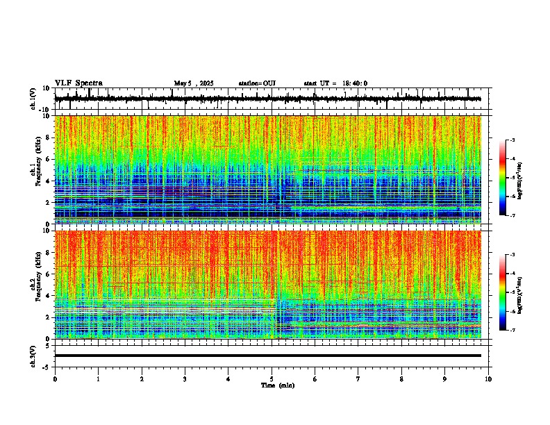Screen dimensions: 550x425
Task: Click the ch.3 flat voltage trace
Action: tap(267, 356)
